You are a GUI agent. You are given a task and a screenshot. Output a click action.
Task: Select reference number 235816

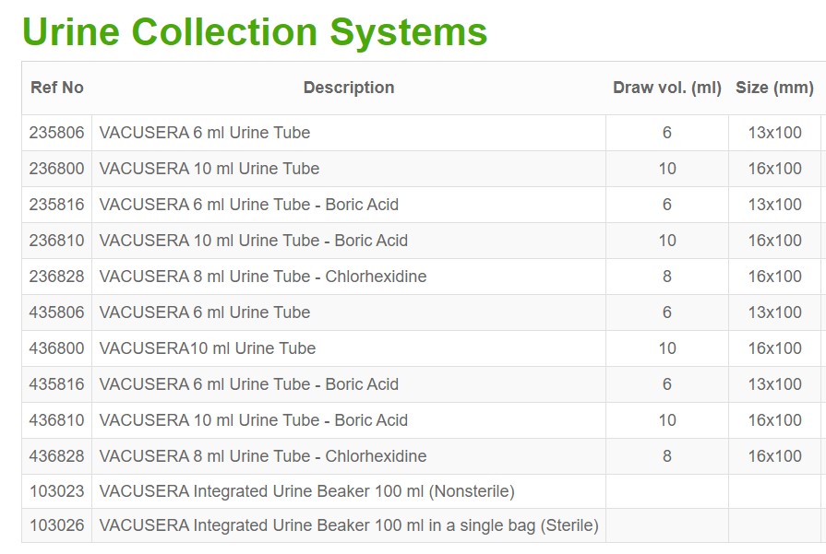(x=57, y=205)
